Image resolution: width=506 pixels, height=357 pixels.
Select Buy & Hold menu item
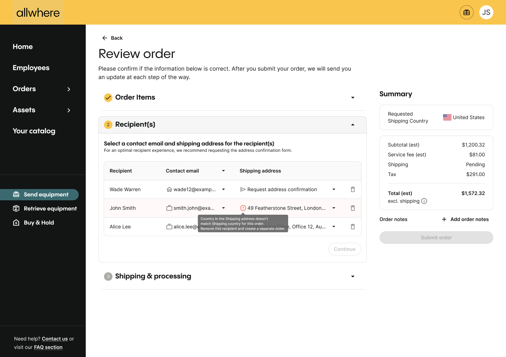tap(39, 222)
